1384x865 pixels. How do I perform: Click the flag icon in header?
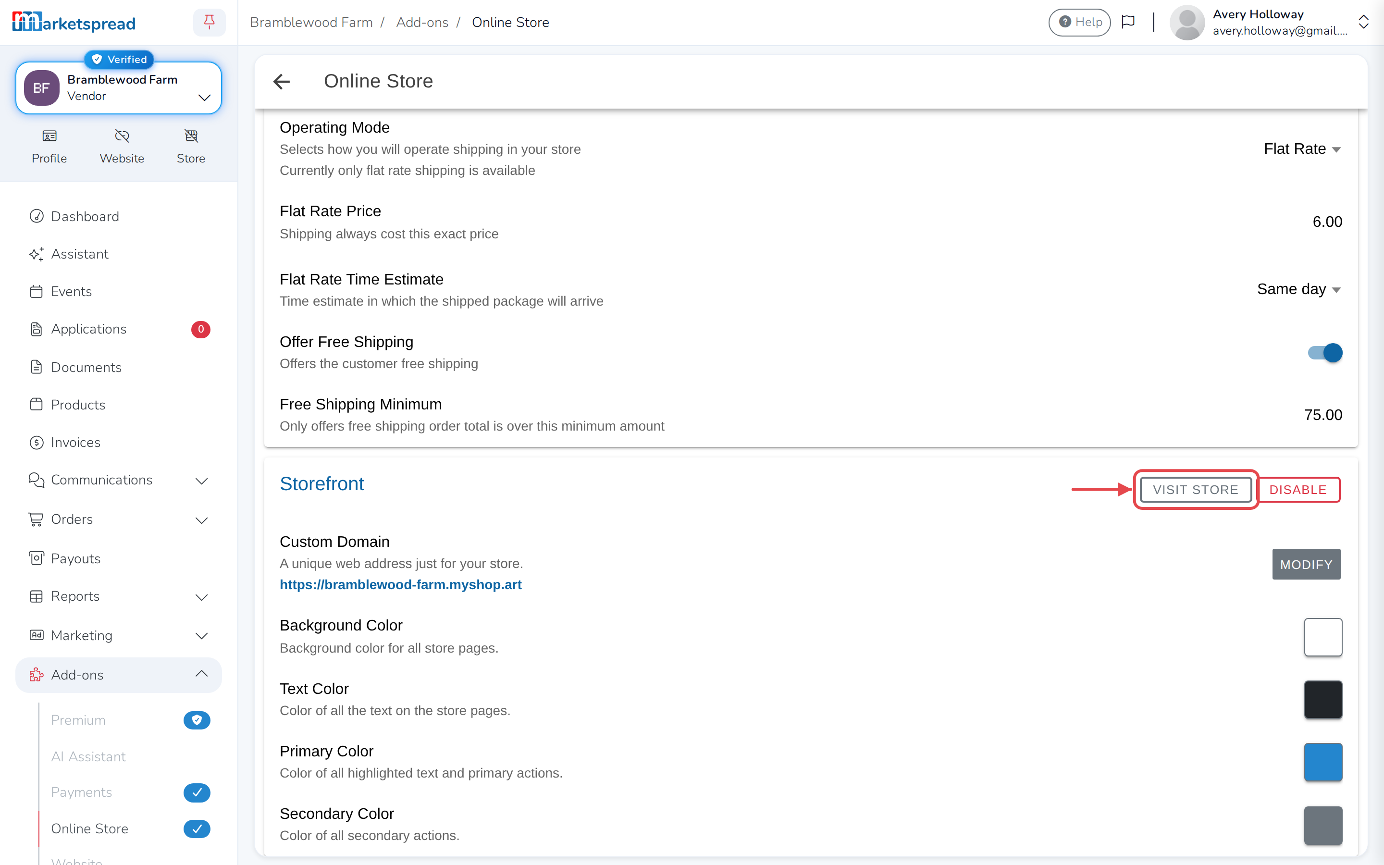1128,22
